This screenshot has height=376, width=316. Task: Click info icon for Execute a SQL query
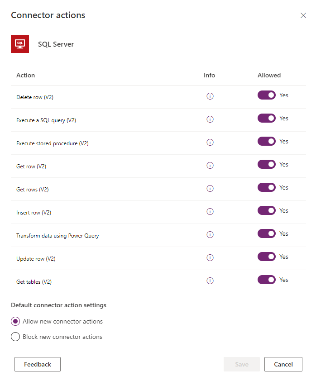coord(210,119)
